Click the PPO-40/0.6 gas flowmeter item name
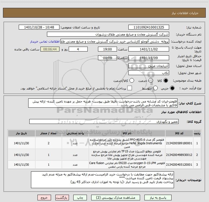 tap(127, 143)
